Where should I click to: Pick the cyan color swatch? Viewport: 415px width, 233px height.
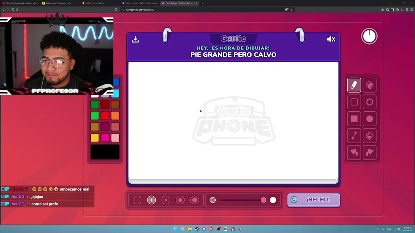tap(116, 94)
